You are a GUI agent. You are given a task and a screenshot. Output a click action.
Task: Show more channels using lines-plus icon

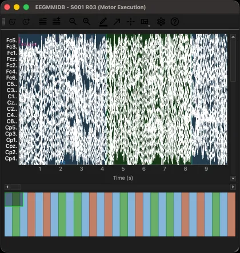[x=57, y=22]
